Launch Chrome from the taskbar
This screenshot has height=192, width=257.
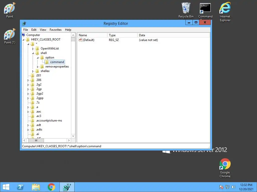pyautogui.click(x=51, y=187)
